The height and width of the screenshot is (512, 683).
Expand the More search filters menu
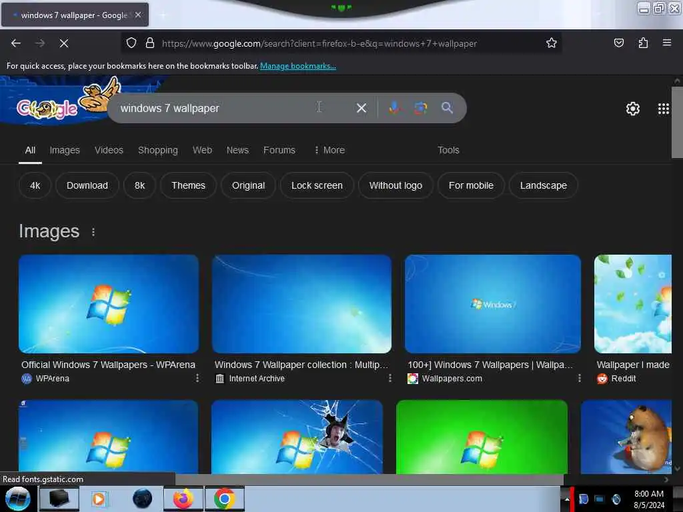pyautogui.click(x=329, y=150)
